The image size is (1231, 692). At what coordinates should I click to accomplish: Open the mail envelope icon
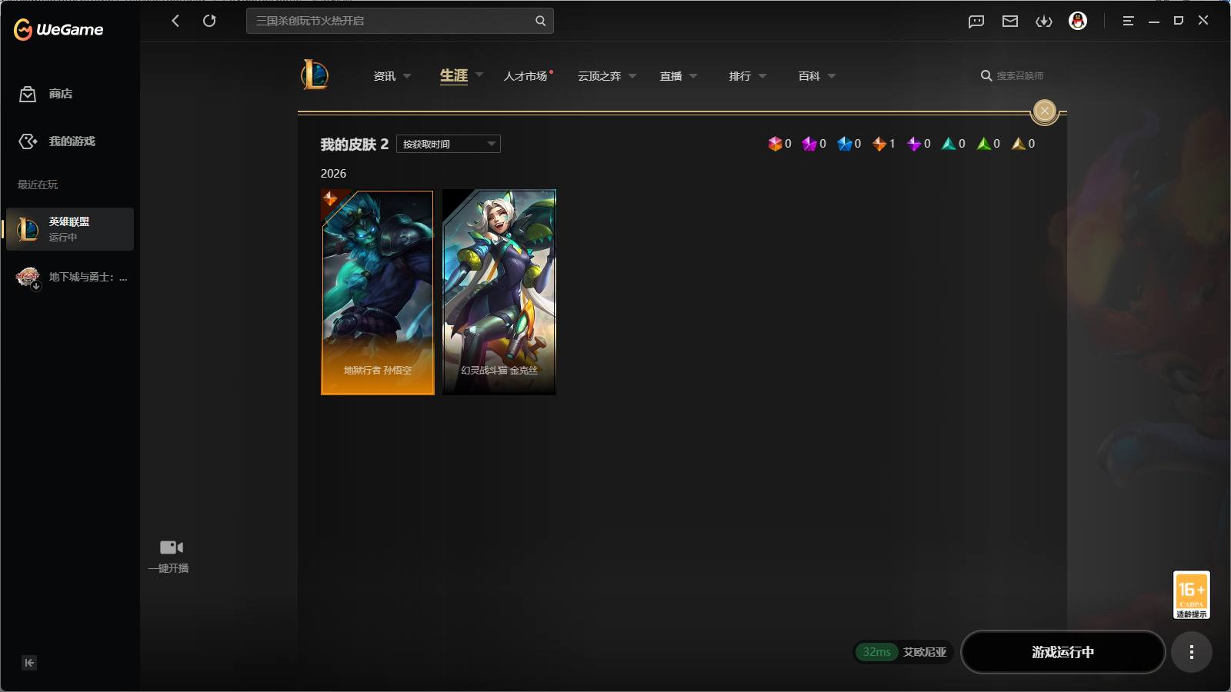[x=1010, y=22]
